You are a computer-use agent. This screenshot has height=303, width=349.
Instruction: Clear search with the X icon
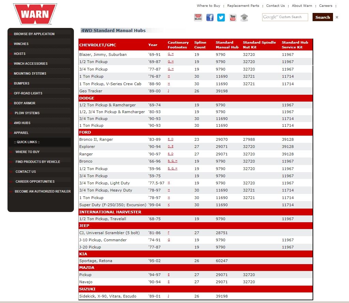click(337, 17)
